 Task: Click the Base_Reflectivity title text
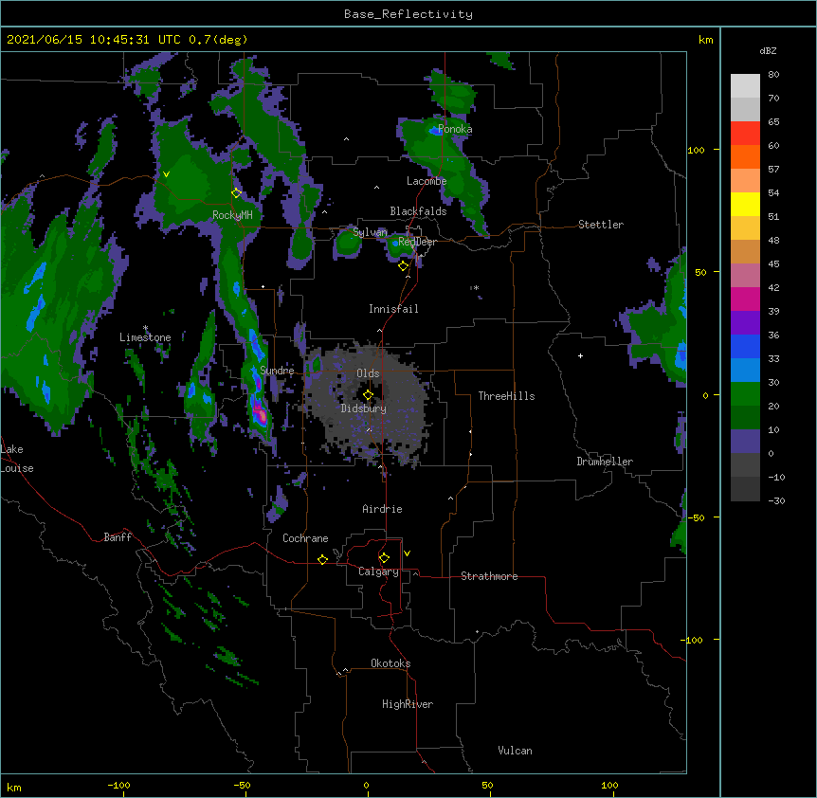click(x=408, y=14)
